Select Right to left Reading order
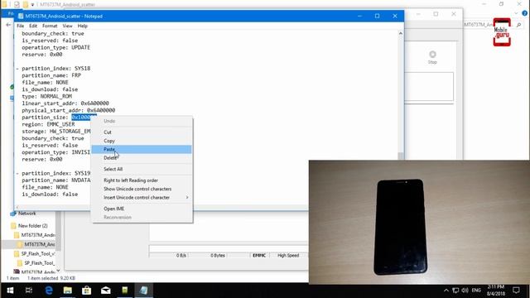The height and width of the screenshot is (298, 530). [x=142, y=180]
